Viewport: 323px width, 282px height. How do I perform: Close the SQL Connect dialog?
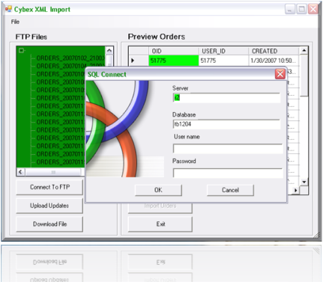(x=280, y=74)
